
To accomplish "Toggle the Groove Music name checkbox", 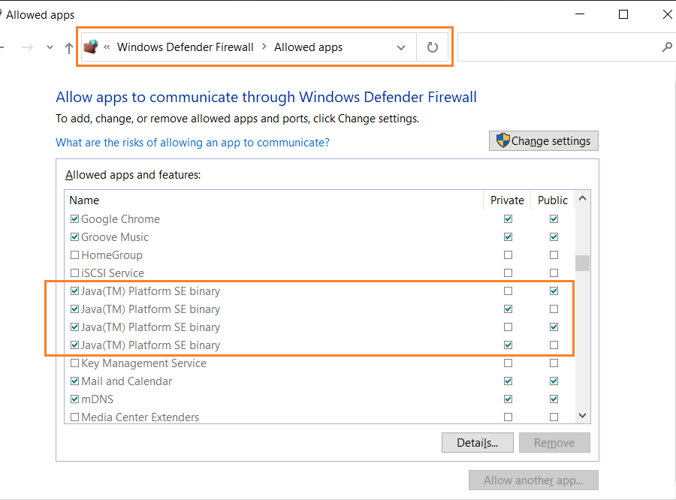I will coord(74,237).
